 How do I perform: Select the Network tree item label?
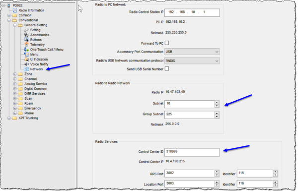tap(36, 69)
